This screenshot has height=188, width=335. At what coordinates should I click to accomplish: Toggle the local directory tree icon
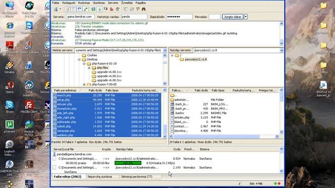coord(73,9)
